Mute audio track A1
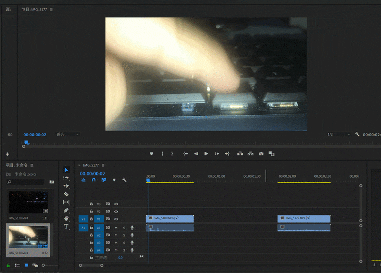Image resolution: width=381 pixels, height=273 pixels. 116,228
